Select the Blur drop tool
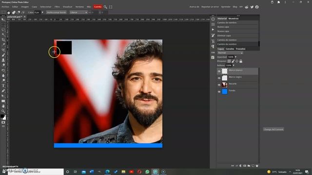Viewport: 312px width, 175px height. click(3, 76)
